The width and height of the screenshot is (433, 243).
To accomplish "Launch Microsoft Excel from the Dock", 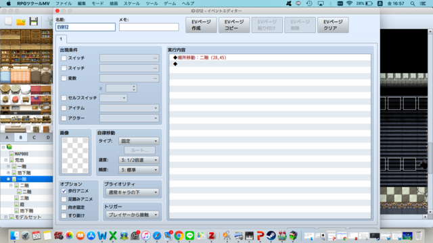I will pos(113,236).
